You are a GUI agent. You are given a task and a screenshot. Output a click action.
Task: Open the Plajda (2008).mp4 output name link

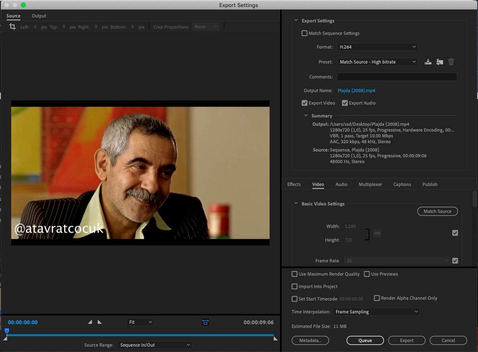click(357, 90)
